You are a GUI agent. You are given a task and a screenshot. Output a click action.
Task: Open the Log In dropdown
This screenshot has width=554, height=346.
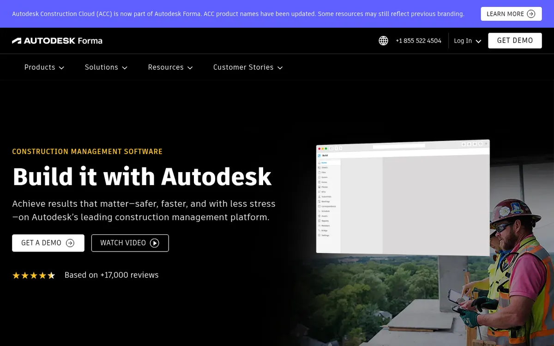coord(467,41)
